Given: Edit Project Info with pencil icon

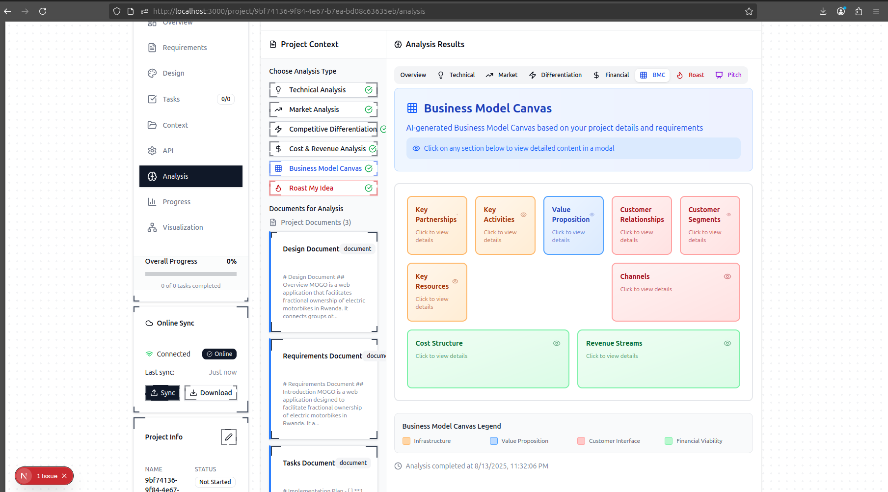Looking at the screenshot, I should click(x=229, y=437).
